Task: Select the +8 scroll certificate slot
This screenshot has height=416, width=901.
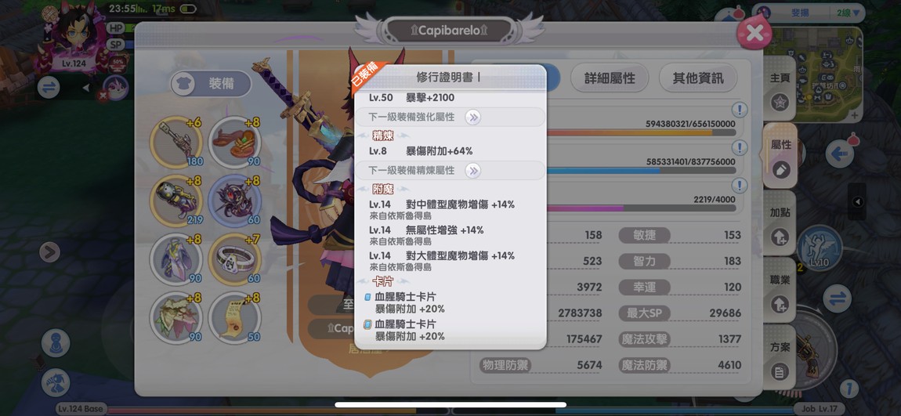Action: point(234,318)
